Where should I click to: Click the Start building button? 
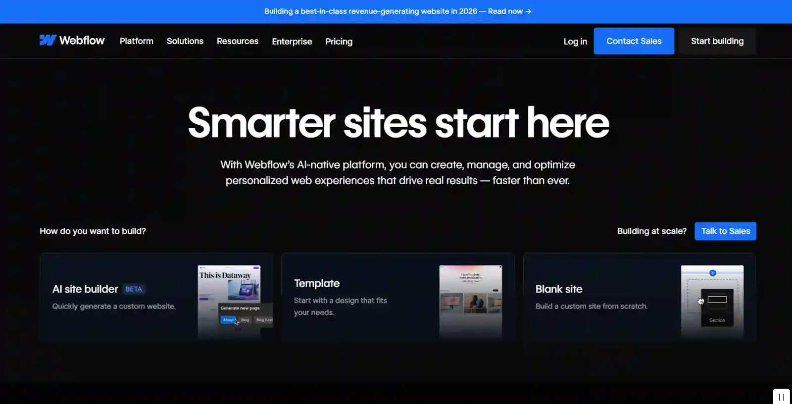click(717, 41)
